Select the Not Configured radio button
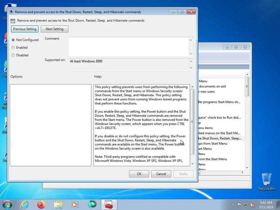 pos(13,40)
